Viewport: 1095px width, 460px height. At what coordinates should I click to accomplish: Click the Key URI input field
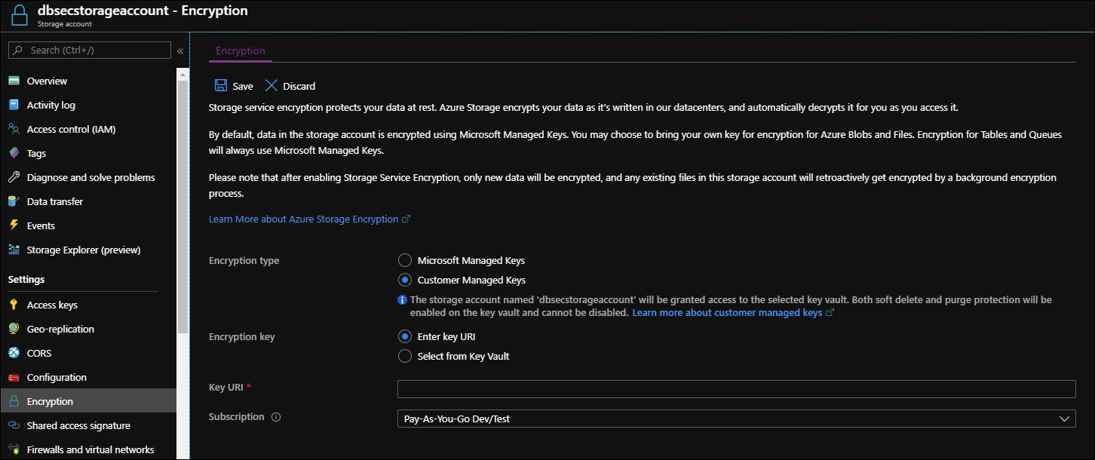point(736,389)
